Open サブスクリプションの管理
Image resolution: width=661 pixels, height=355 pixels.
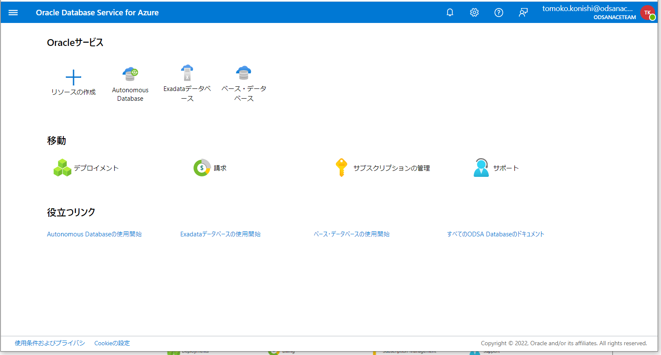[x=391, y=168]
